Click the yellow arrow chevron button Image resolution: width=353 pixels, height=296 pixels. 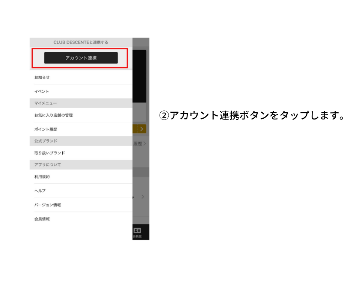[x=142, y=129]
